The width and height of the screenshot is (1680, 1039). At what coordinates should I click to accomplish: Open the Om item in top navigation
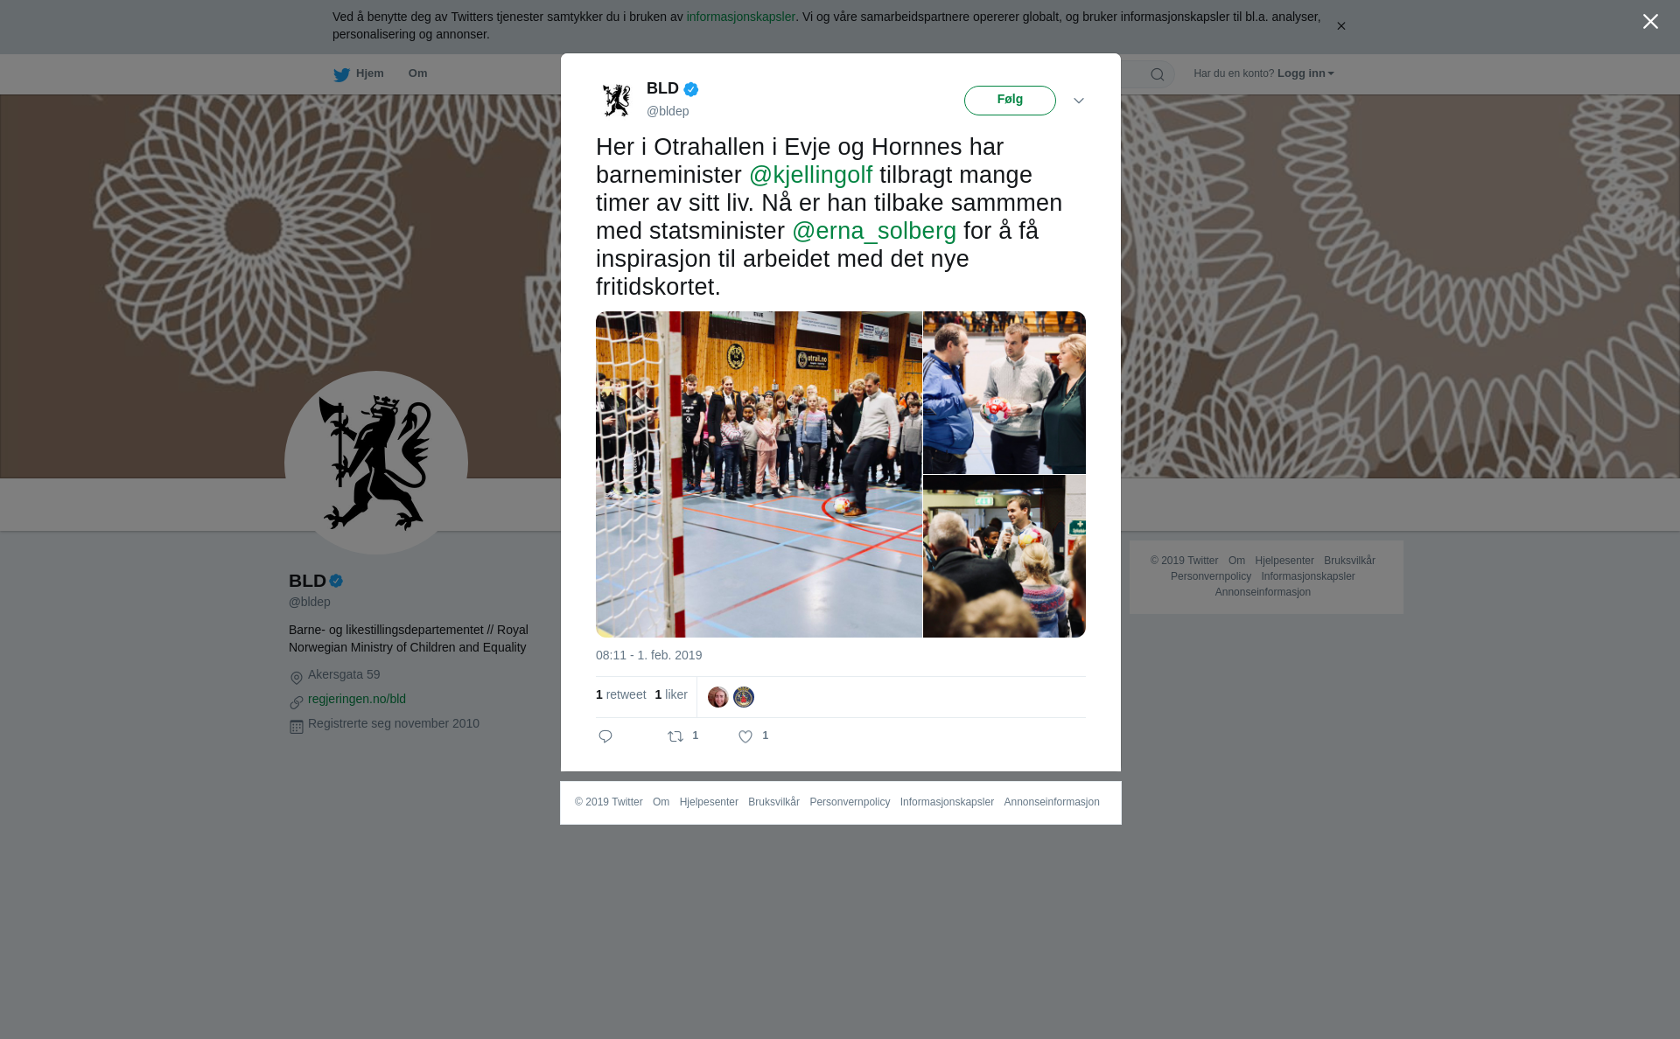[x=417, y=73]
